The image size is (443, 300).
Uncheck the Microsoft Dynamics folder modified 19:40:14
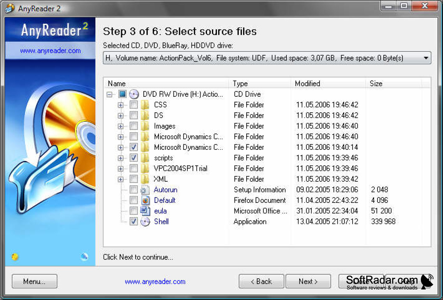click(x=134, y=147)
